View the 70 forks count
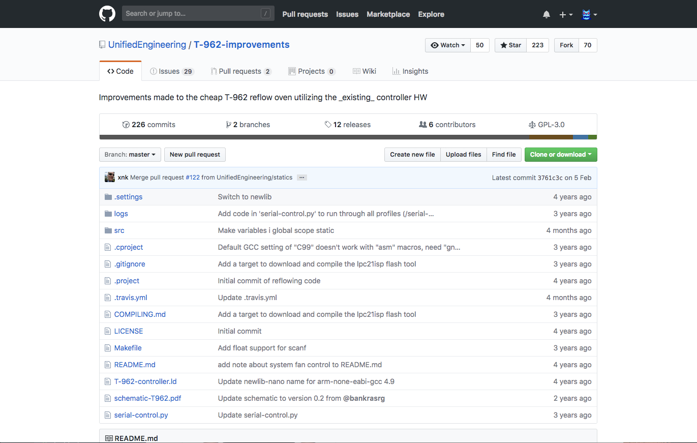Viewport: 697px width, 443px height. [x=588, y=45]
